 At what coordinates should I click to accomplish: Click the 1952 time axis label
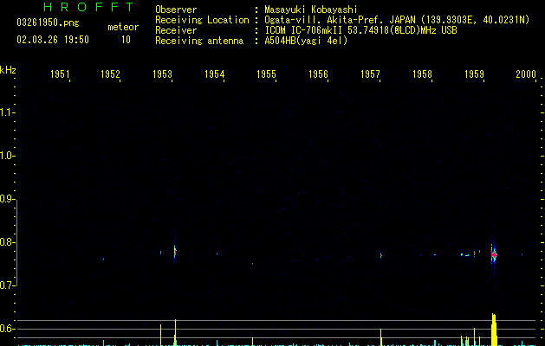(x=110, y=74)
